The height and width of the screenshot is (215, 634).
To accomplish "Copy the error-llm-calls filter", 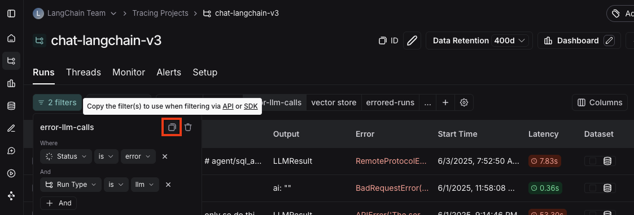I will pos(172,127).
